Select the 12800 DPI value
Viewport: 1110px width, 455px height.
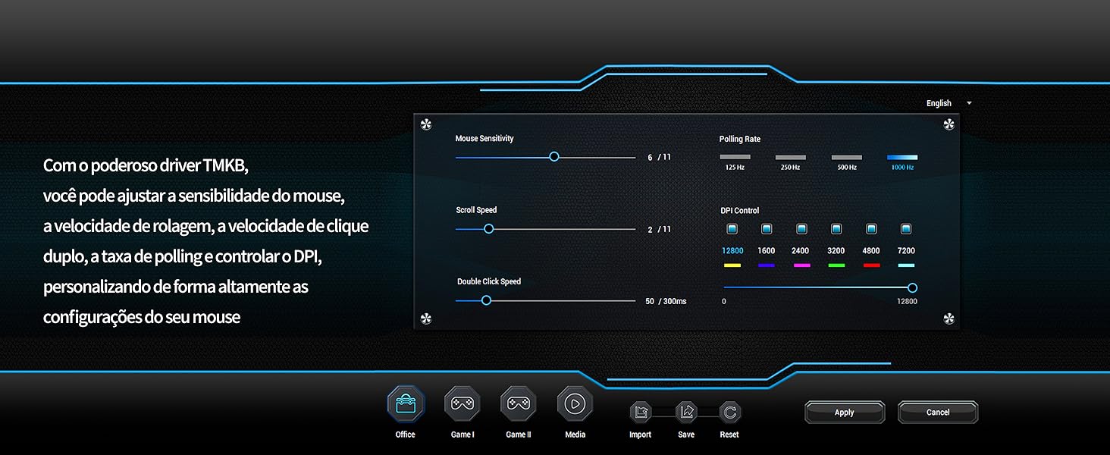[732, 251]
